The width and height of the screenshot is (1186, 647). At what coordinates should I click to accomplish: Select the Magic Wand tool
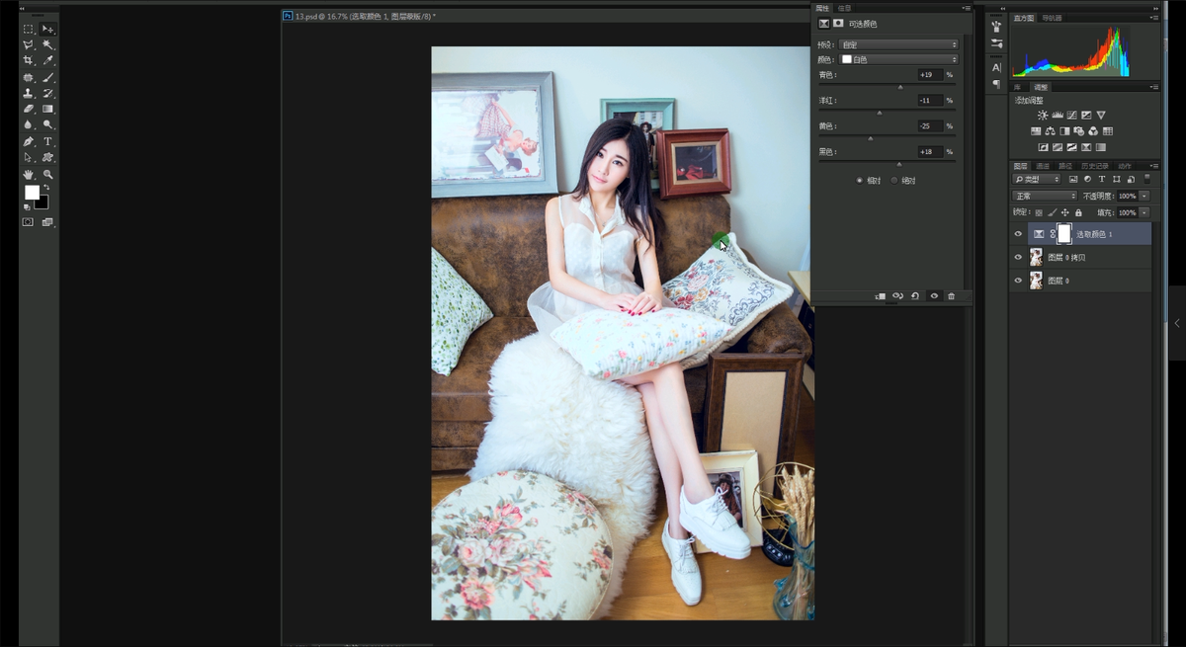click(47, 44)
